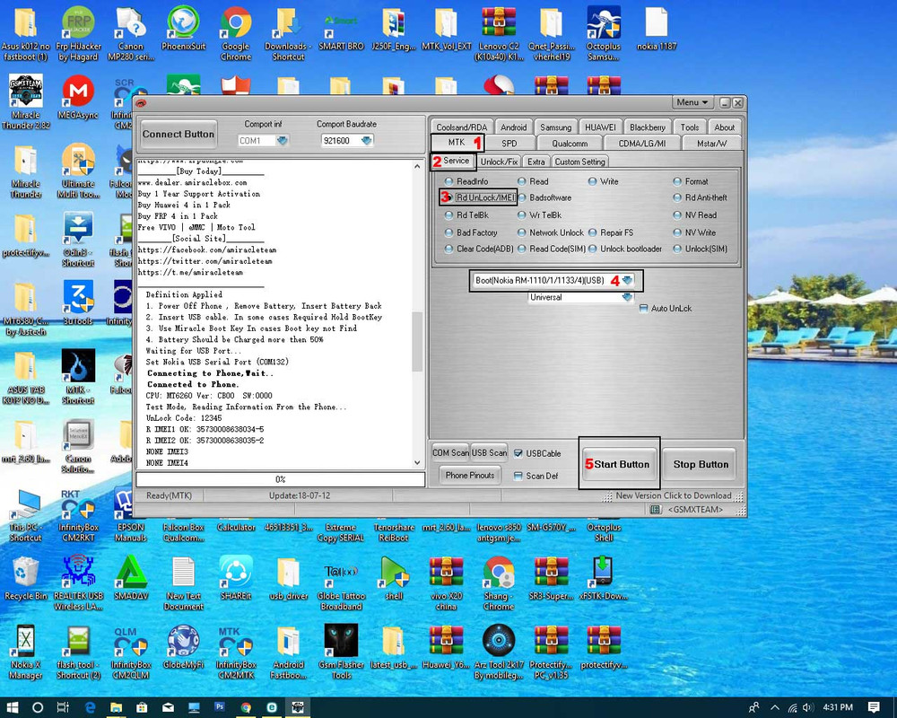Toggle the USBCable checkbox

point(518,453)
